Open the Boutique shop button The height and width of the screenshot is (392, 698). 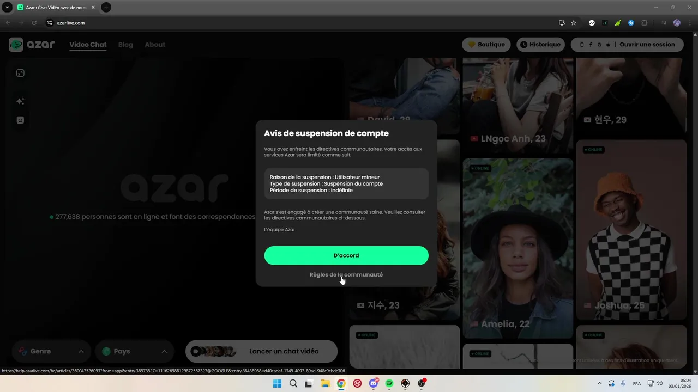486,45
